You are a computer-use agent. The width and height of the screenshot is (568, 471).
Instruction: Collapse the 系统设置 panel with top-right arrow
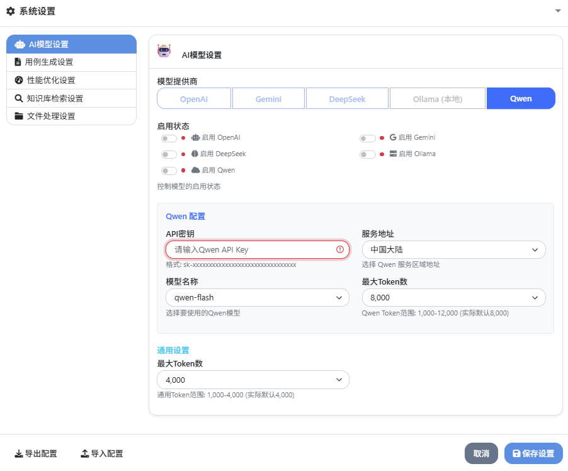(558, 11)
